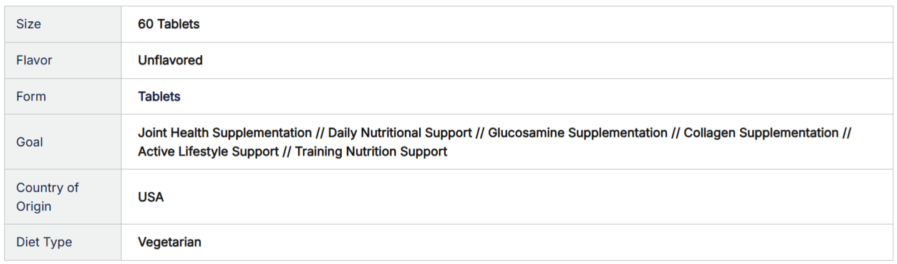Image resolution: width=897 pixels, height=264 pixels.
Task: Click the Size row label
Action: pyautogui.click(x=29, y=24)
